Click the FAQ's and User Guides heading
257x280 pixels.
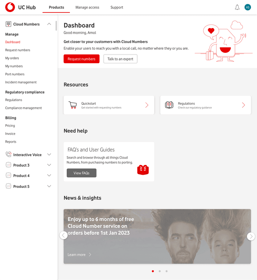(x=91, y=150)
